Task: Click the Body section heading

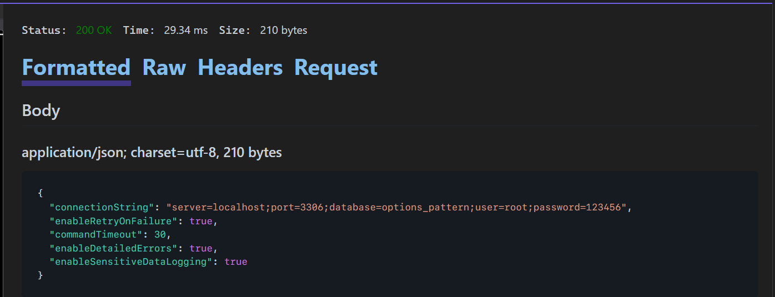Action: tap(41, 110)
